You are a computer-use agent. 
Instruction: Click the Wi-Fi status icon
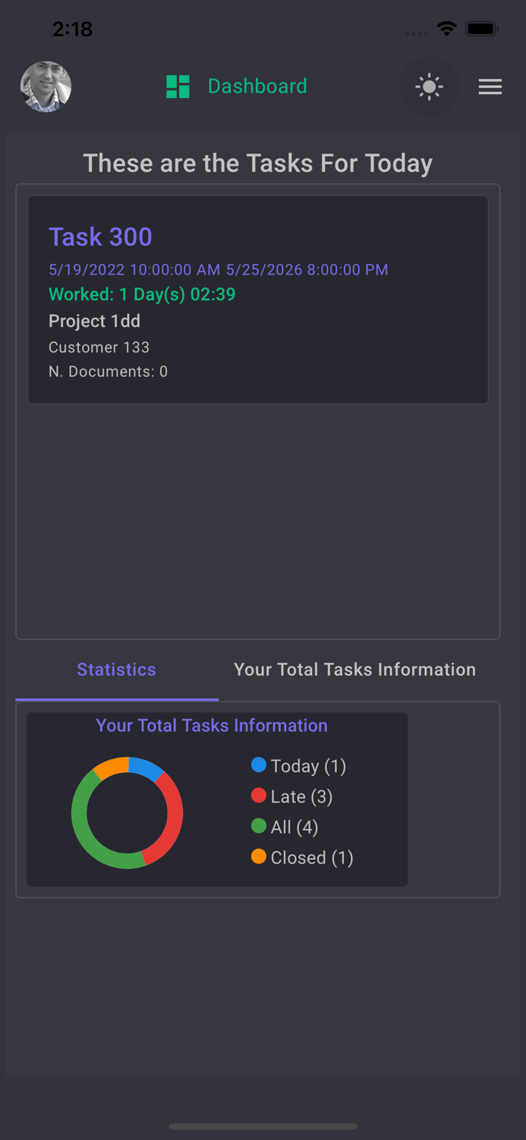click(x=446, y=28)
